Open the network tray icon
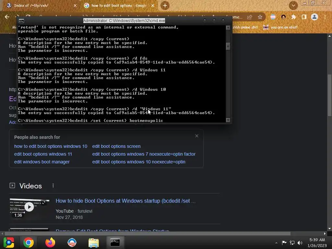Viewport: 332px width, 249px height. pos(292,243)
